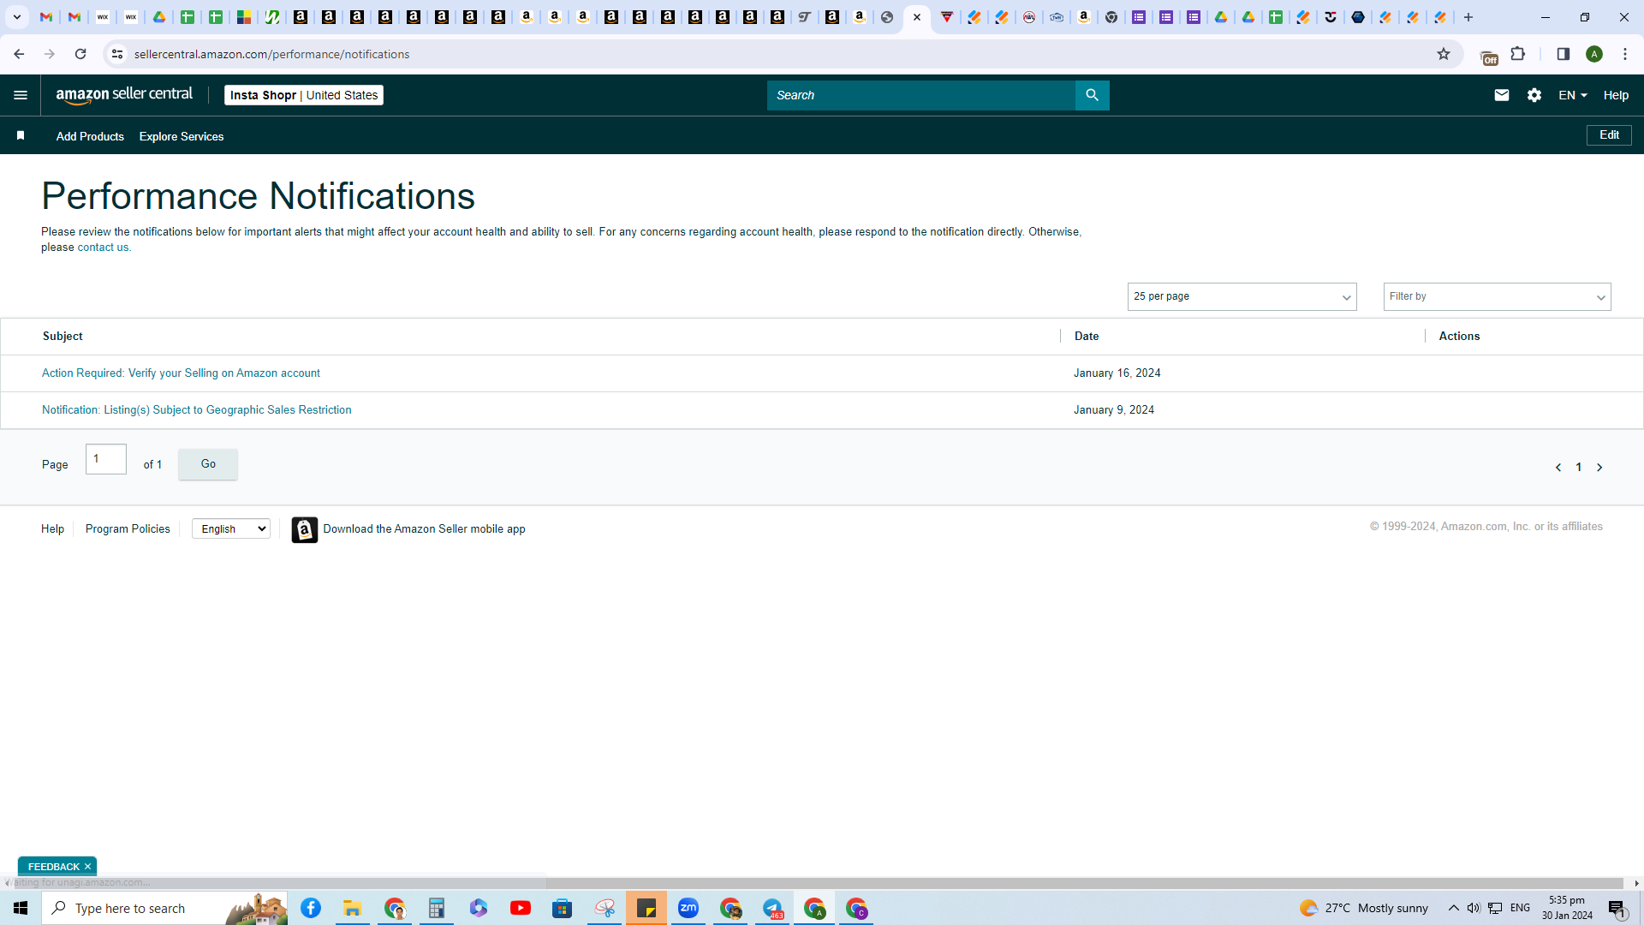Click the Edit button in the nav bar
The height and width of the screenshot is (925, 1644).
(1609, 135)
